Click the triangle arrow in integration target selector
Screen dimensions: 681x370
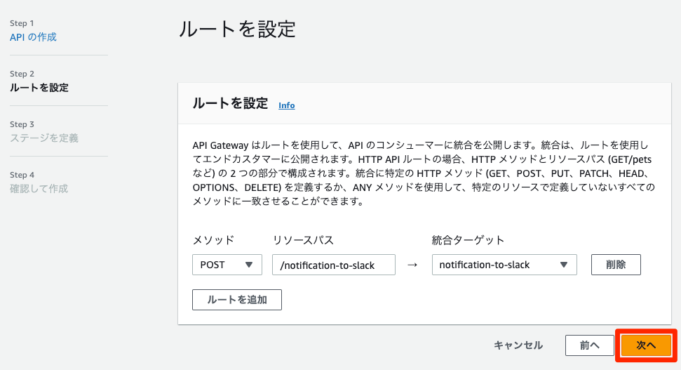pyautogui.click(x=564, y=265)
